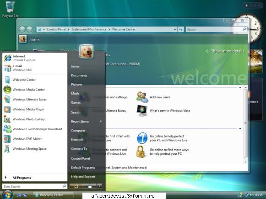Open Windows Live Messenger Download icon
Image resolution: width=266 pixels, height=199 pixels.
(7, 129)
